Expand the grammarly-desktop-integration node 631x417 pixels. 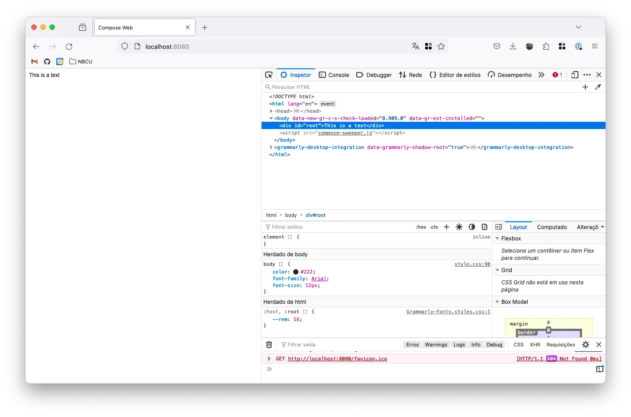(x=271, y=147)
